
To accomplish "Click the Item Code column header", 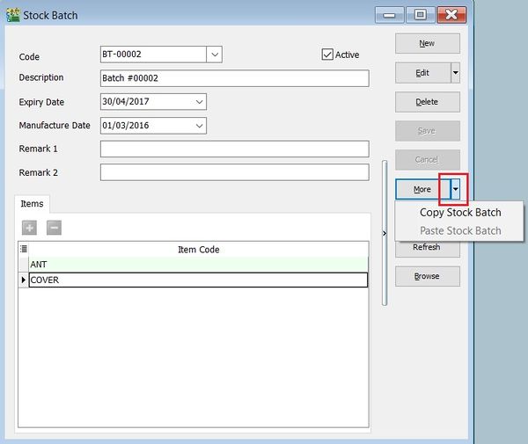I will [x=198, y=250].
